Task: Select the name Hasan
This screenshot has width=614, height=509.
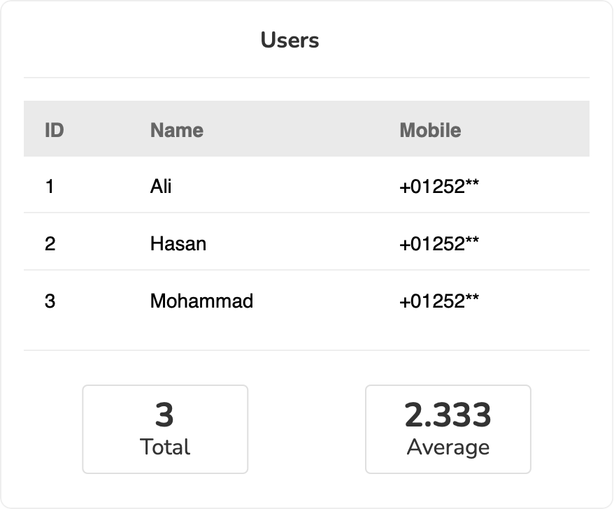Action: (x=178, y=243)
